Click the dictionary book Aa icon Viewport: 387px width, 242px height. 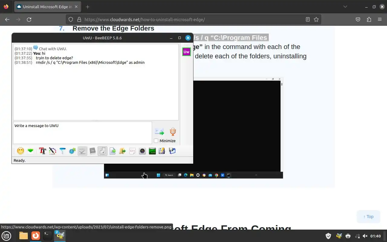93,151
